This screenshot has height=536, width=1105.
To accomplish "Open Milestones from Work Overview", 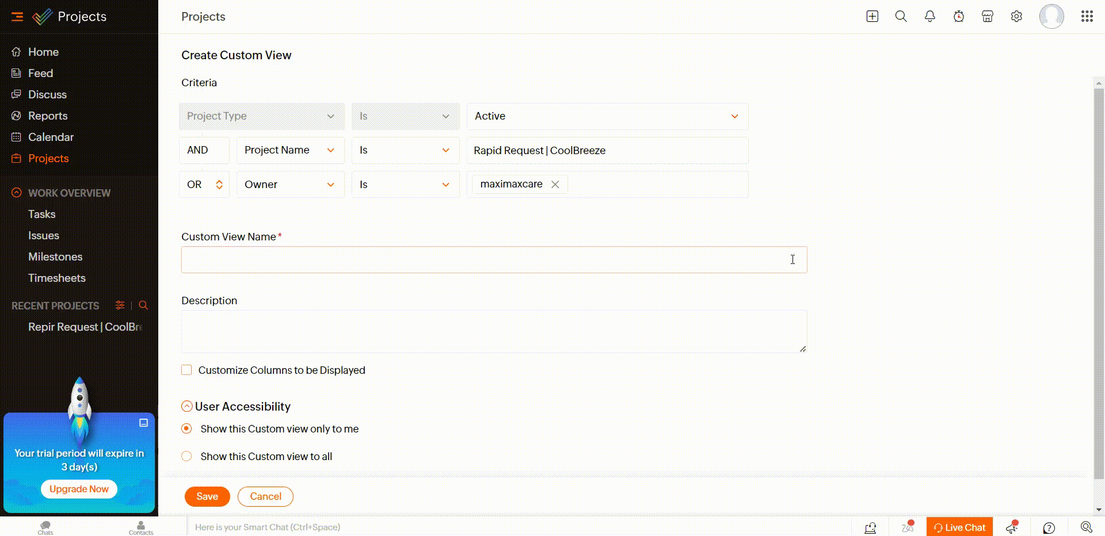I will [55, 256].
